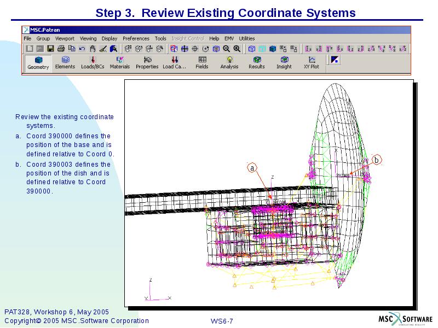Open the Utilities menu
Screen dimensions: 438x328
246,38
